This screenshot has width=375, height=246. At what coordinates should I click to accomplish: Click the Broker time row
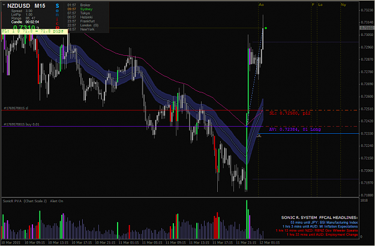(x=79, y=5)
